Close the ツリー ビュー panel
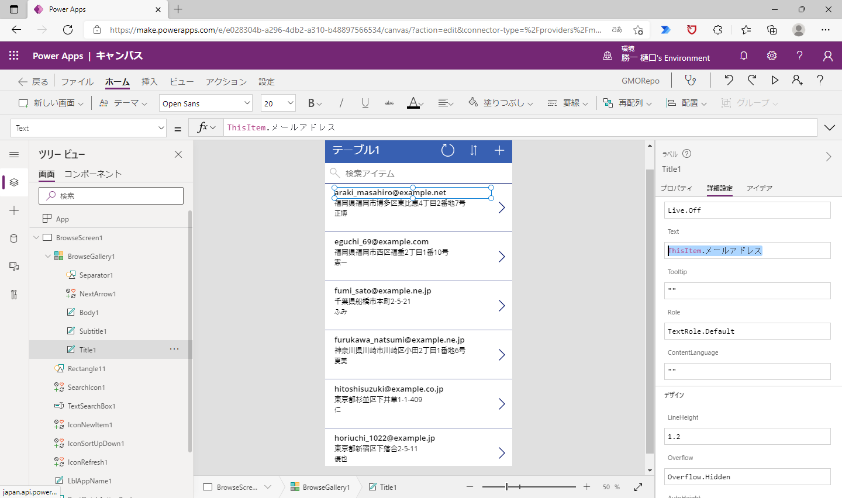Screen dimensions: 842x498 click(x=178, y=154)
